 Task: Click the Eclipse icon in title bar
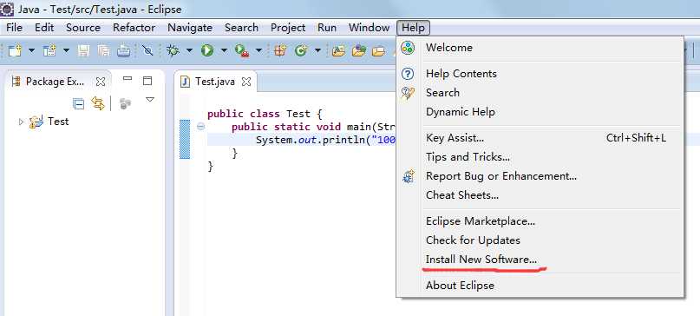pos(7,9)
